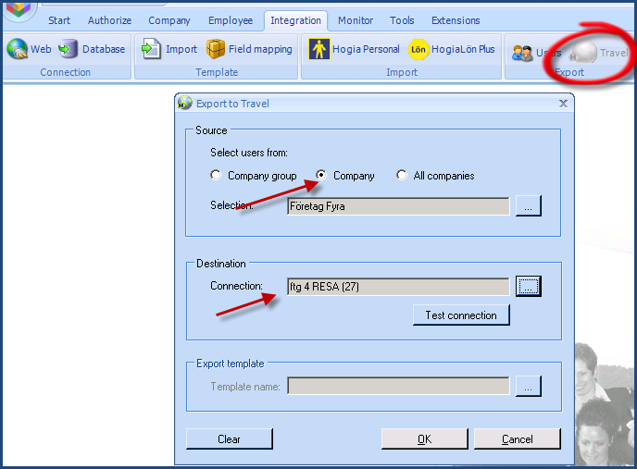Viewport: 637px width, 469px height.
Task: Open the Employee ribbon tab
Action: [231, 20]
